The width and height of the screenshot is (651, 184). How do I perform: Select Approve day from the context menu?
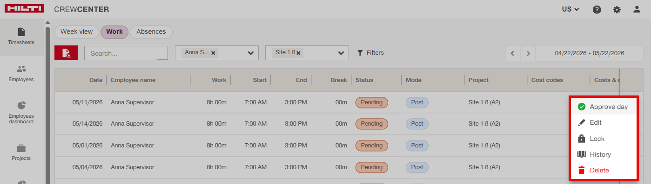tap(604, 107)
